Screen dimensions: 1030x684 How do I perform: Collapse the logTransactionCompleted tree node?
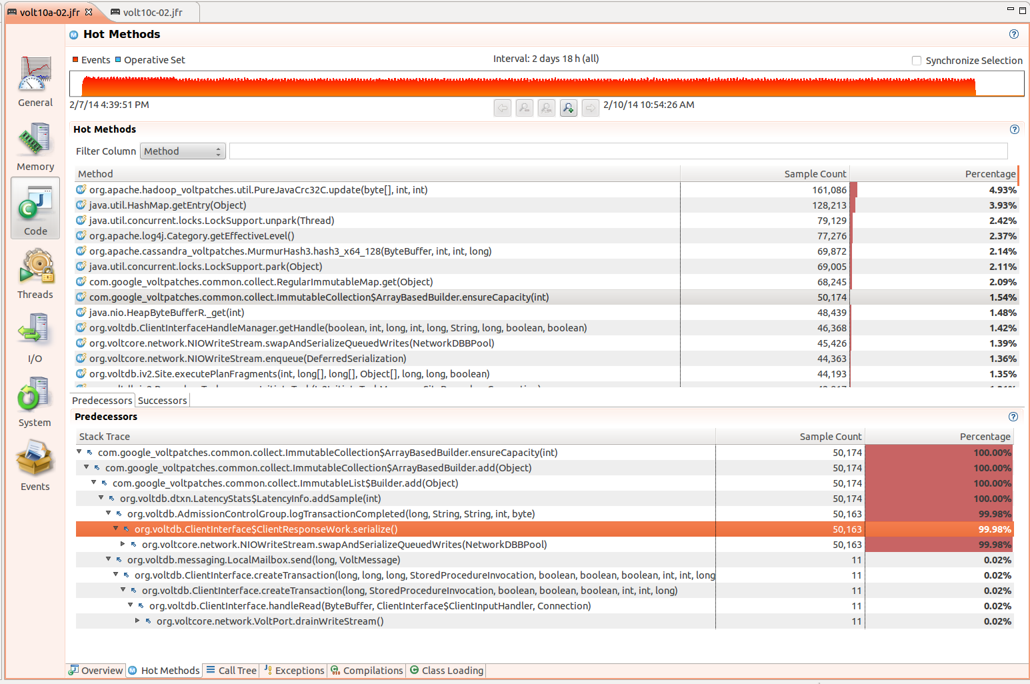[109, 513]
